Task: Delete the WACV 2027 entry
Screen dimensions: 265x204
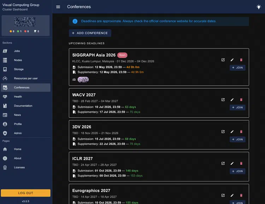Action: tap(241, 100)
